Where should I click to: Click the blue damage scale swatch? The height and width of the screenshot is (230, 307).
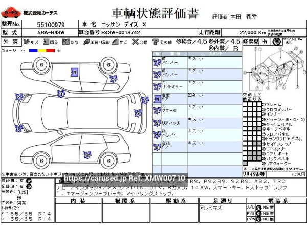pyautogui.click(x=33, y=51)
